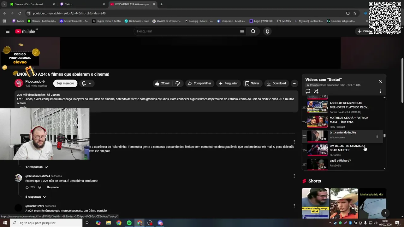Open the Noiz.gg bookmark

point(199,21)
